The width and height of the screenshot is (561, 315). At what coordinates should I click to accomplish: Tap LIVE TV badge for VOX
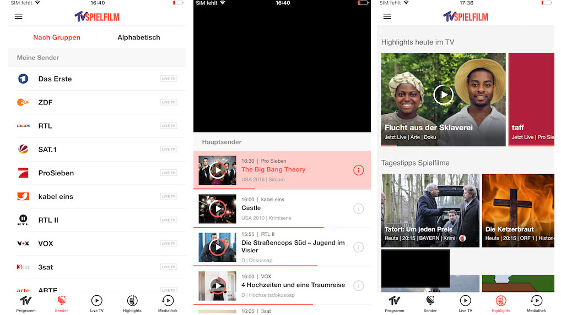[x=169, y=244]
